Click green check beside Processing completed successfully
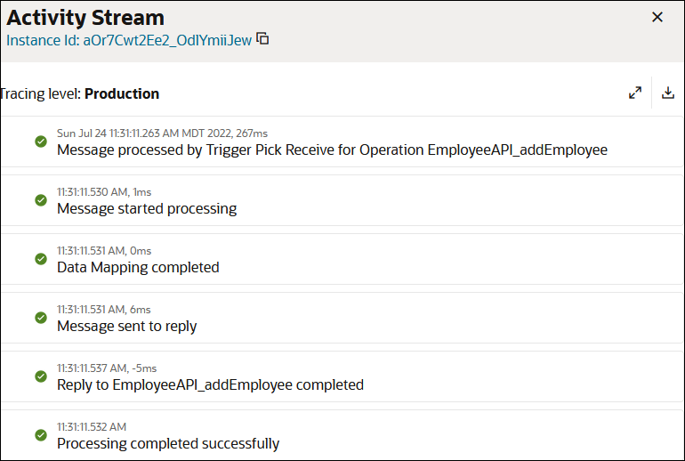685x461 pixels. point(41,435)
